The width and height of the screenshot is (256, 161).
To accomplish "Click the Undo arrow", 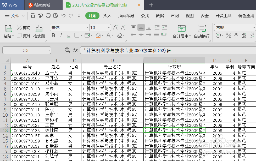I will 64,16.
